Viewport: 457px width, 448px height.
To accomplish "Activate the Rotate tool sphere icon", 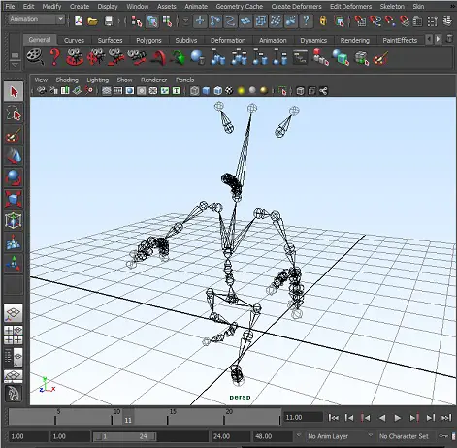I will pos(14,177).
